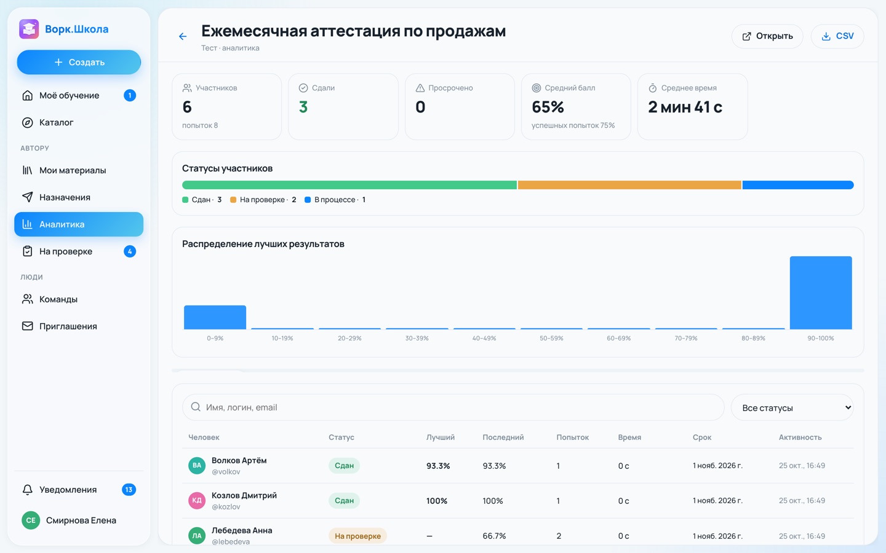This screenshot has width=886, height=553.
Task: Click the Открыть button
Action: pyautogui.click(x=767, y=36)
